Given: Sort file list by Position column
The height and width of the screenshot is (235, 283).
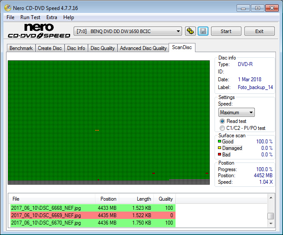Looking at the screenshot, I should click(x=107, y=199).
